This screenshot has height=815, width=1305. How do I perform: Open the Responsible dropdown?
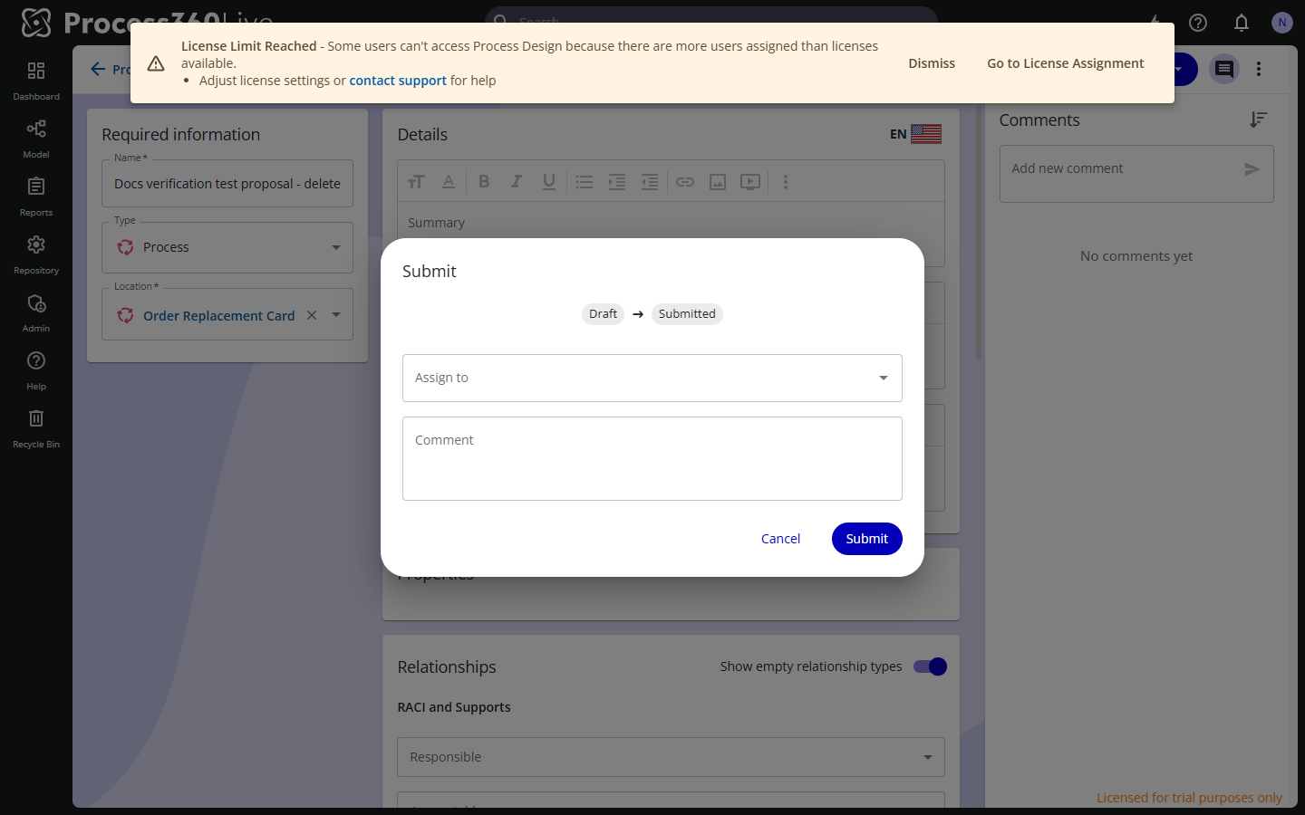coord(671,757)
